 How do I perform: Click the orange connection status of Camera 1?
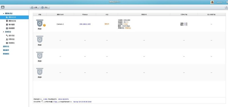(x=107, y=24)
